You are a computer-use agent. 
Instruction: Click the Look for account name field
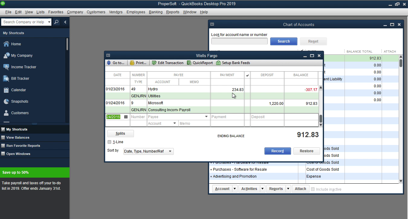[239, 41]
